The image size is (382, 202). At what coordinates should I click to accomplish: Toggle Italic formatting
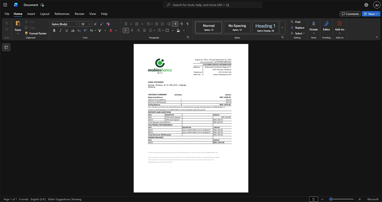point(60,30)
